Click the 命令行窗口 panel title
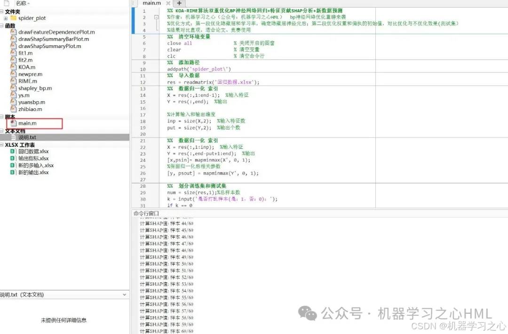The height and width of the screenshot is (334, 508). (x=146, y=214)
